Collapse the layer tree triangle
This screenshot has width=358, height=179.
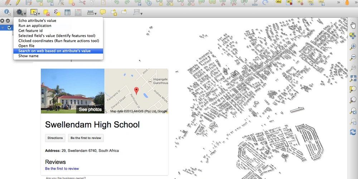coord(3,28)
